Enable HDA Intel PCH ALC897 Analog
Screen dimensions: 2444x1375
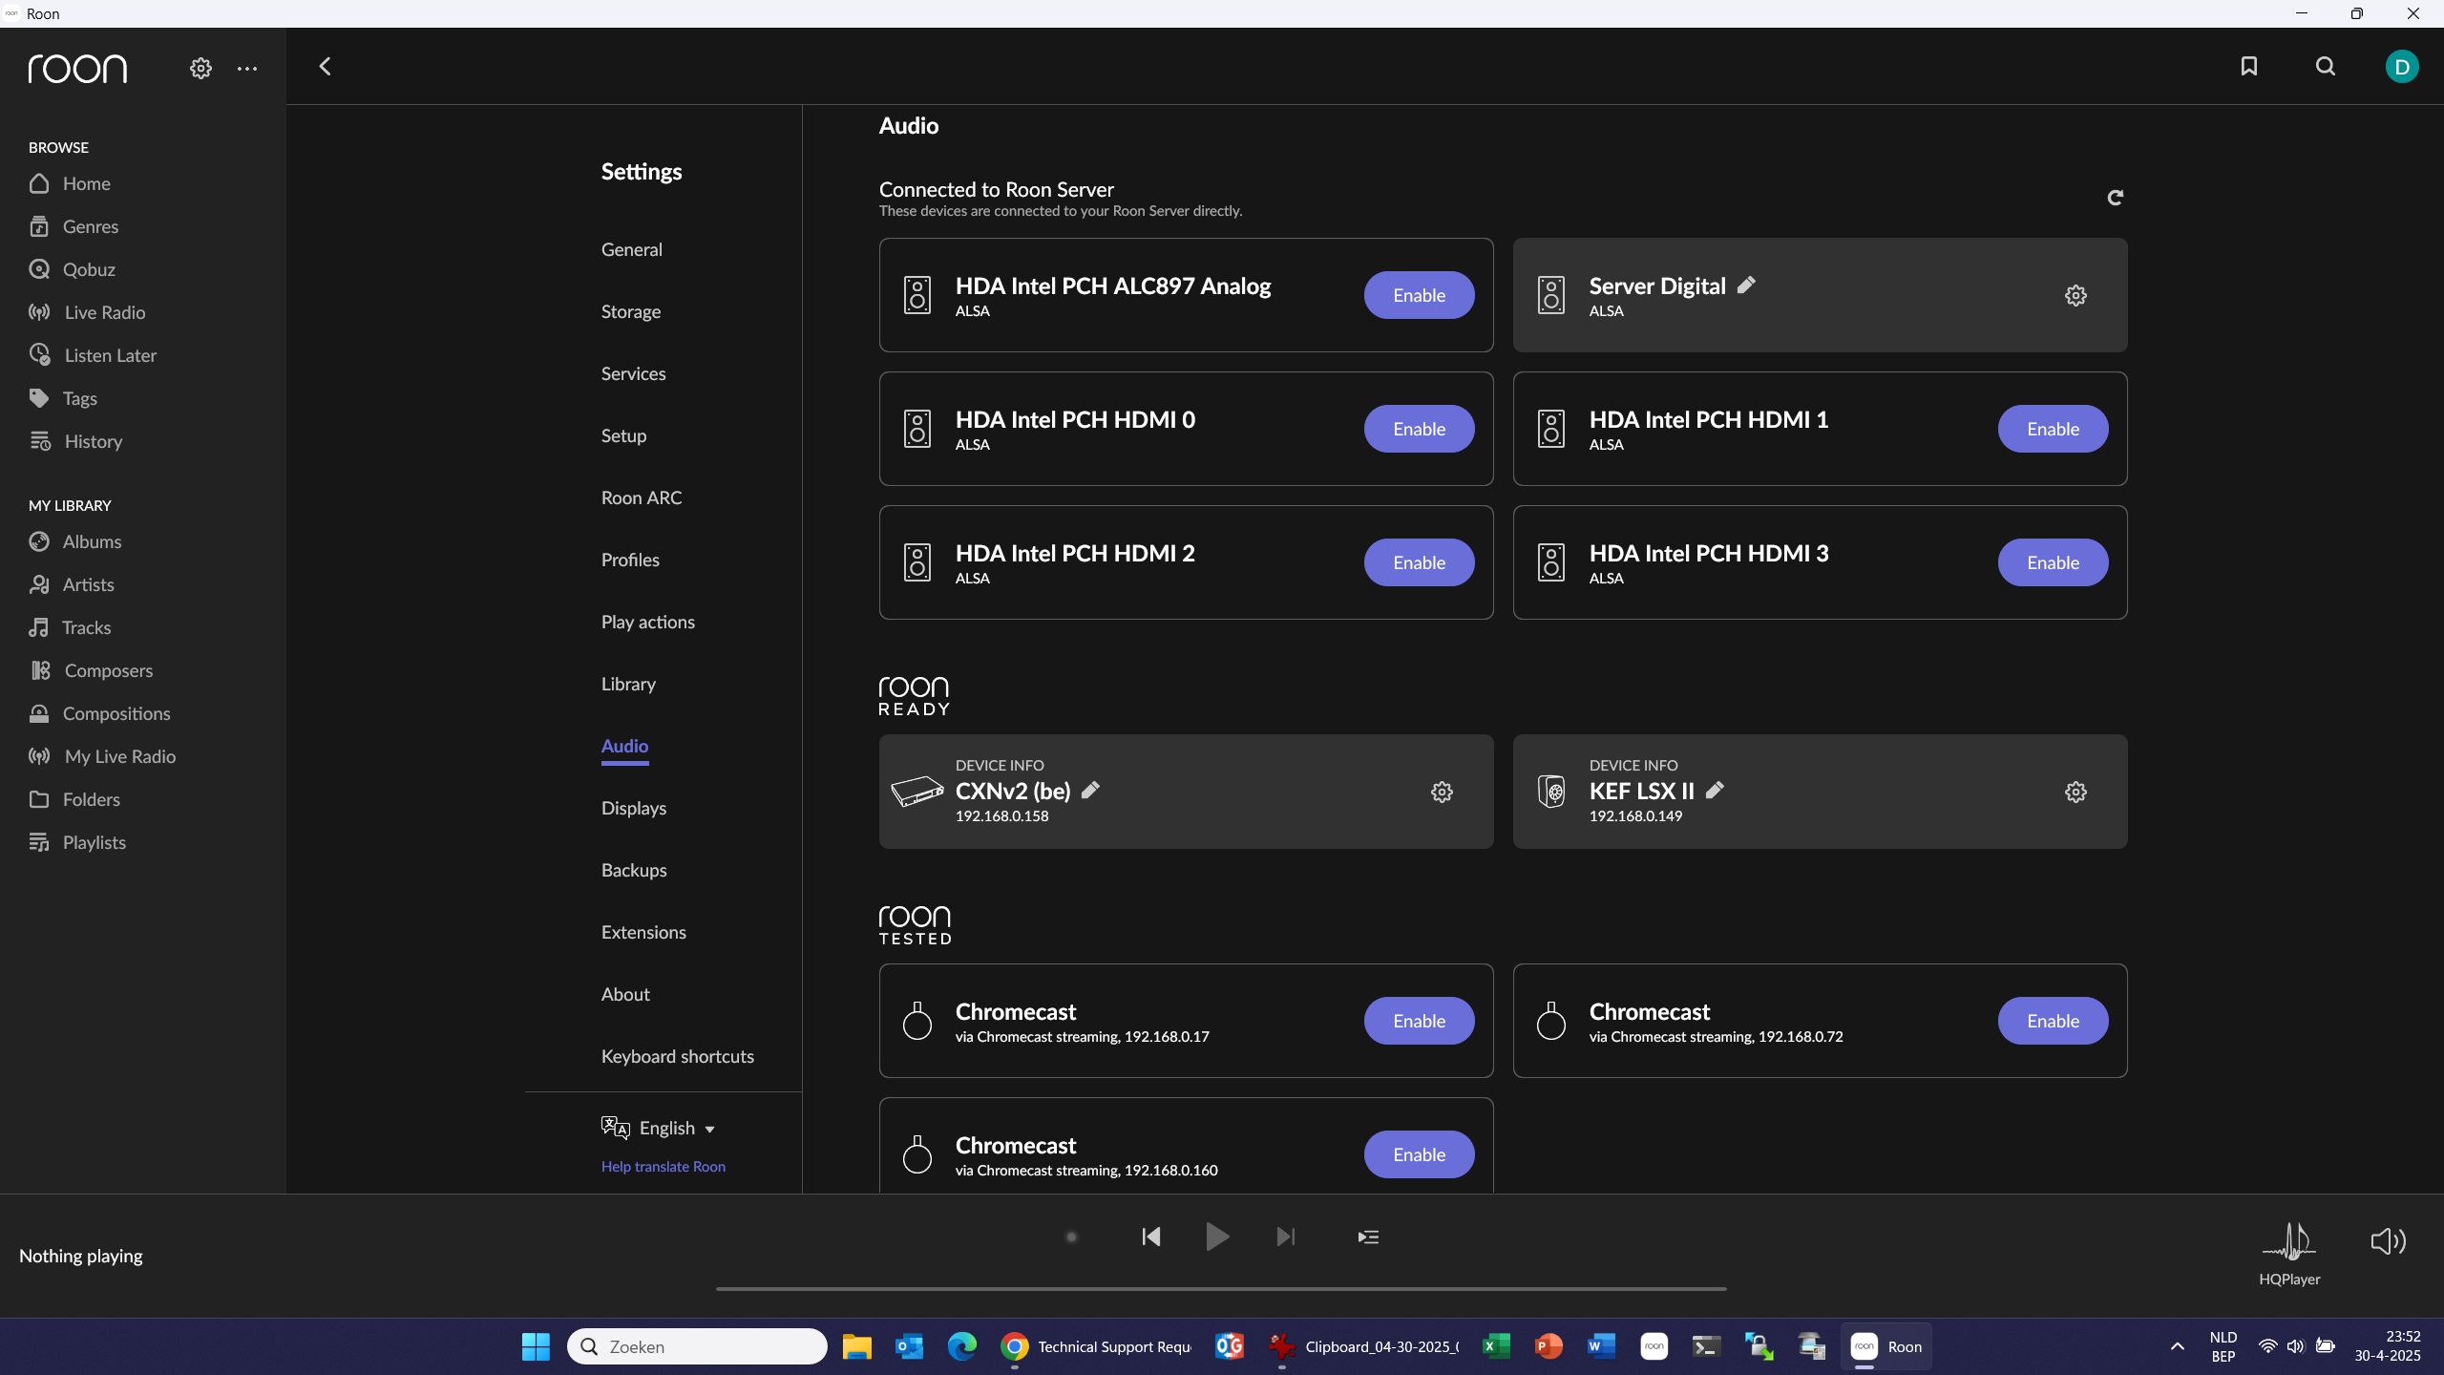pyautogui.click(x=1419, y=295)
